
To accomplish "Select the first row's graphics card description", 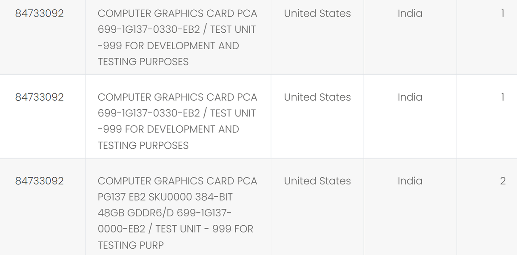I will 177,37.
